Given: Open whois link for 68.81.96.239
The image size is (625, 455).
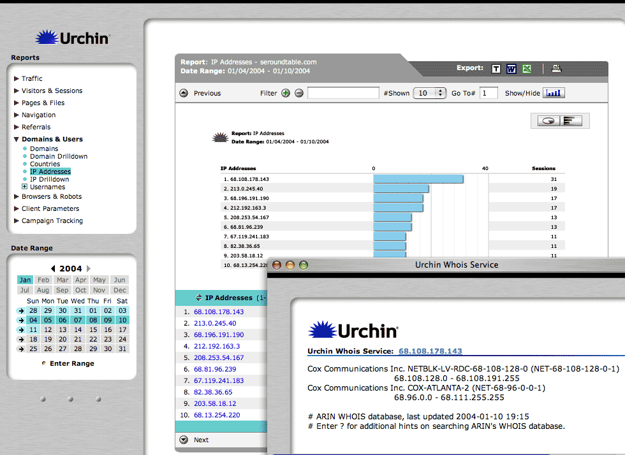Looking at the screenshot, I should coord(215,370).
